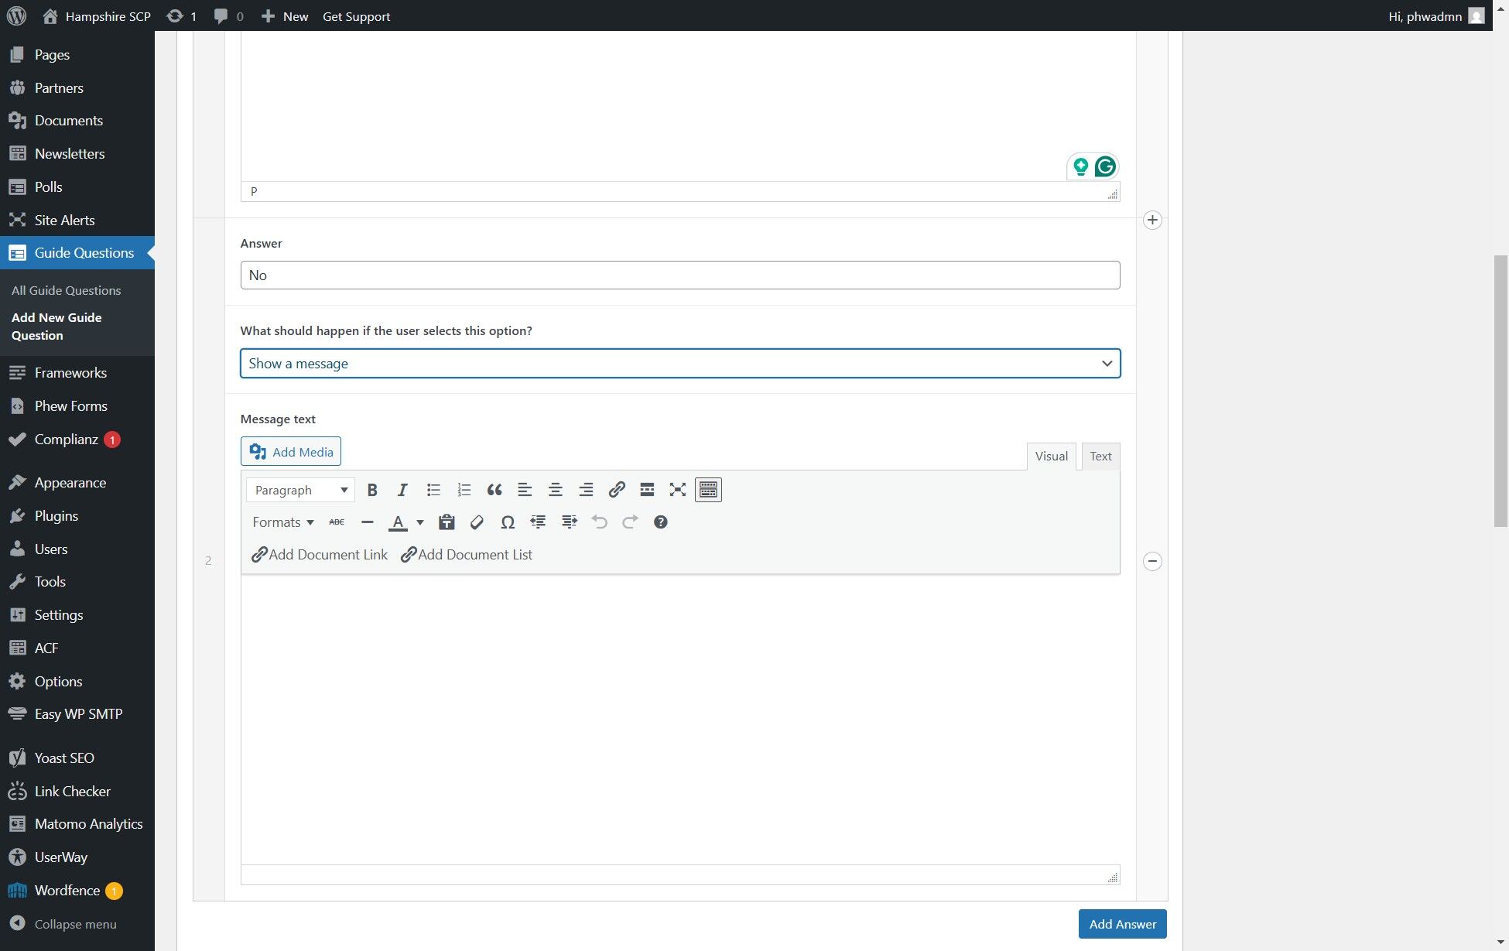Screen dimensions: 1509x951
Task: Toggle bold formatting in Message text editor
Action: click(372, 490)
